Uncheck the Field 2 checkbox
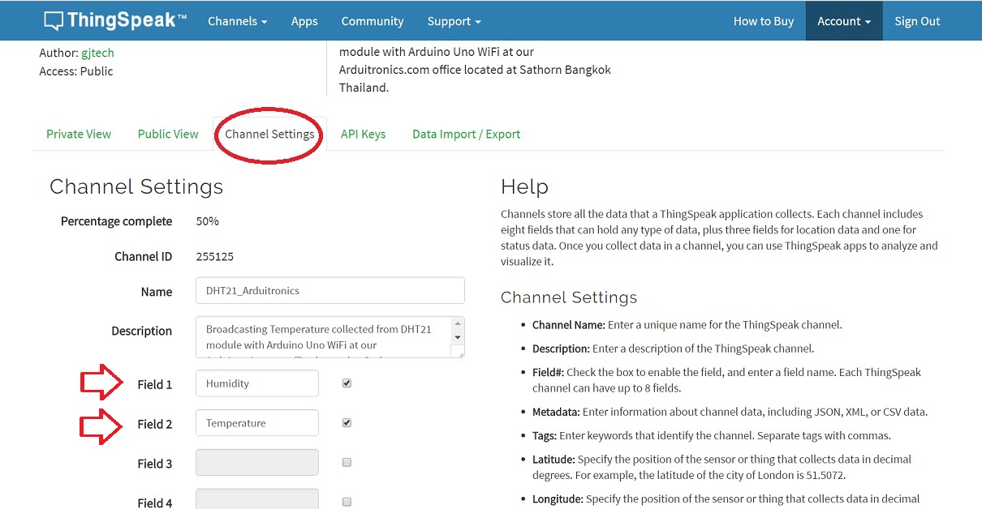This screenshot has width=982, height=509. (x=347, y=423)
